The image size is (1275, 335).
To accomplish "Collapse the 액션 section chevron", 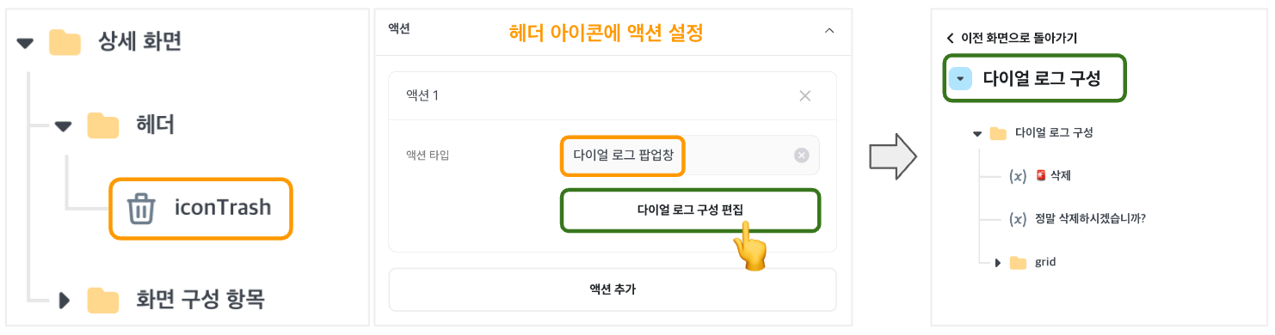I will coord(829,30).
